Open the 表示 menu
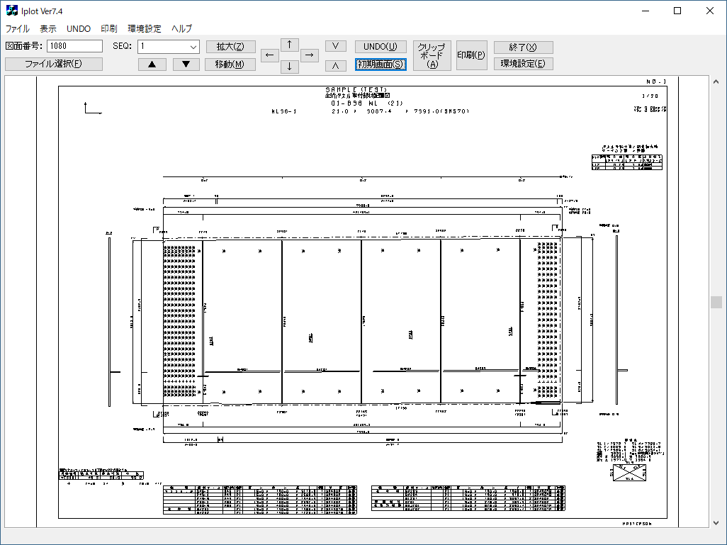Viewport: 727px width, 545px height. (x=48, y=29)
